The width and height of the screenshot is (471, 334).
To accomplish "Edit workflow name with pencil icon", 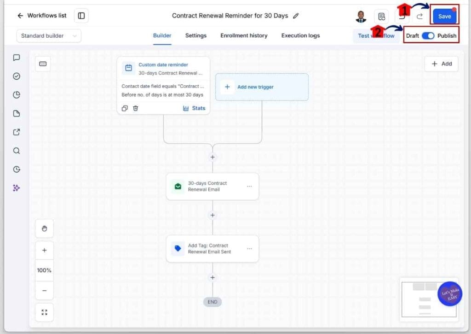I will point(296,16).
